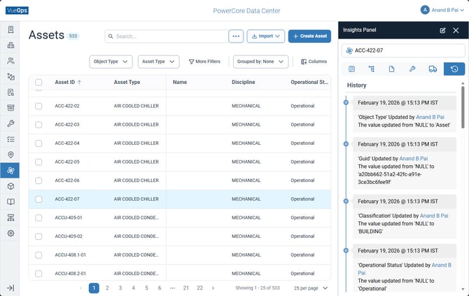Select the ACCU-408.1-01 asset ID cell
Viewport: 469px width, 296px height.
tap(70, 255)
